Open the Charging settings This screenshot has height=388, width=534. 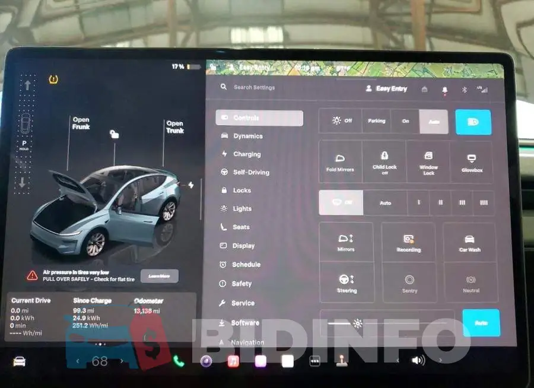pyautogui.click(x=241, y=154)
